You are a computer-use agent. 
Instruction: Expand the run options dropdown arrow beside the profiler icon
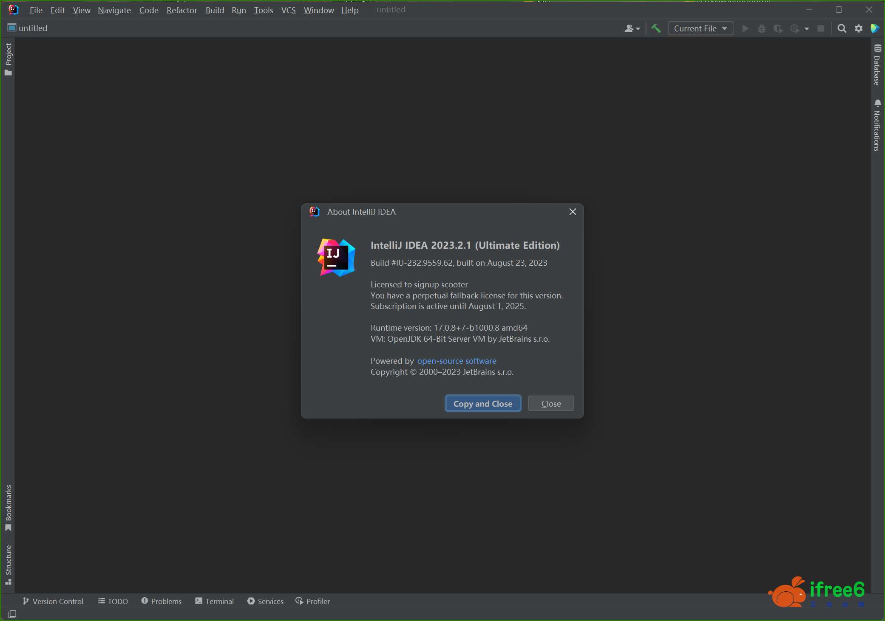click(807, 28)
